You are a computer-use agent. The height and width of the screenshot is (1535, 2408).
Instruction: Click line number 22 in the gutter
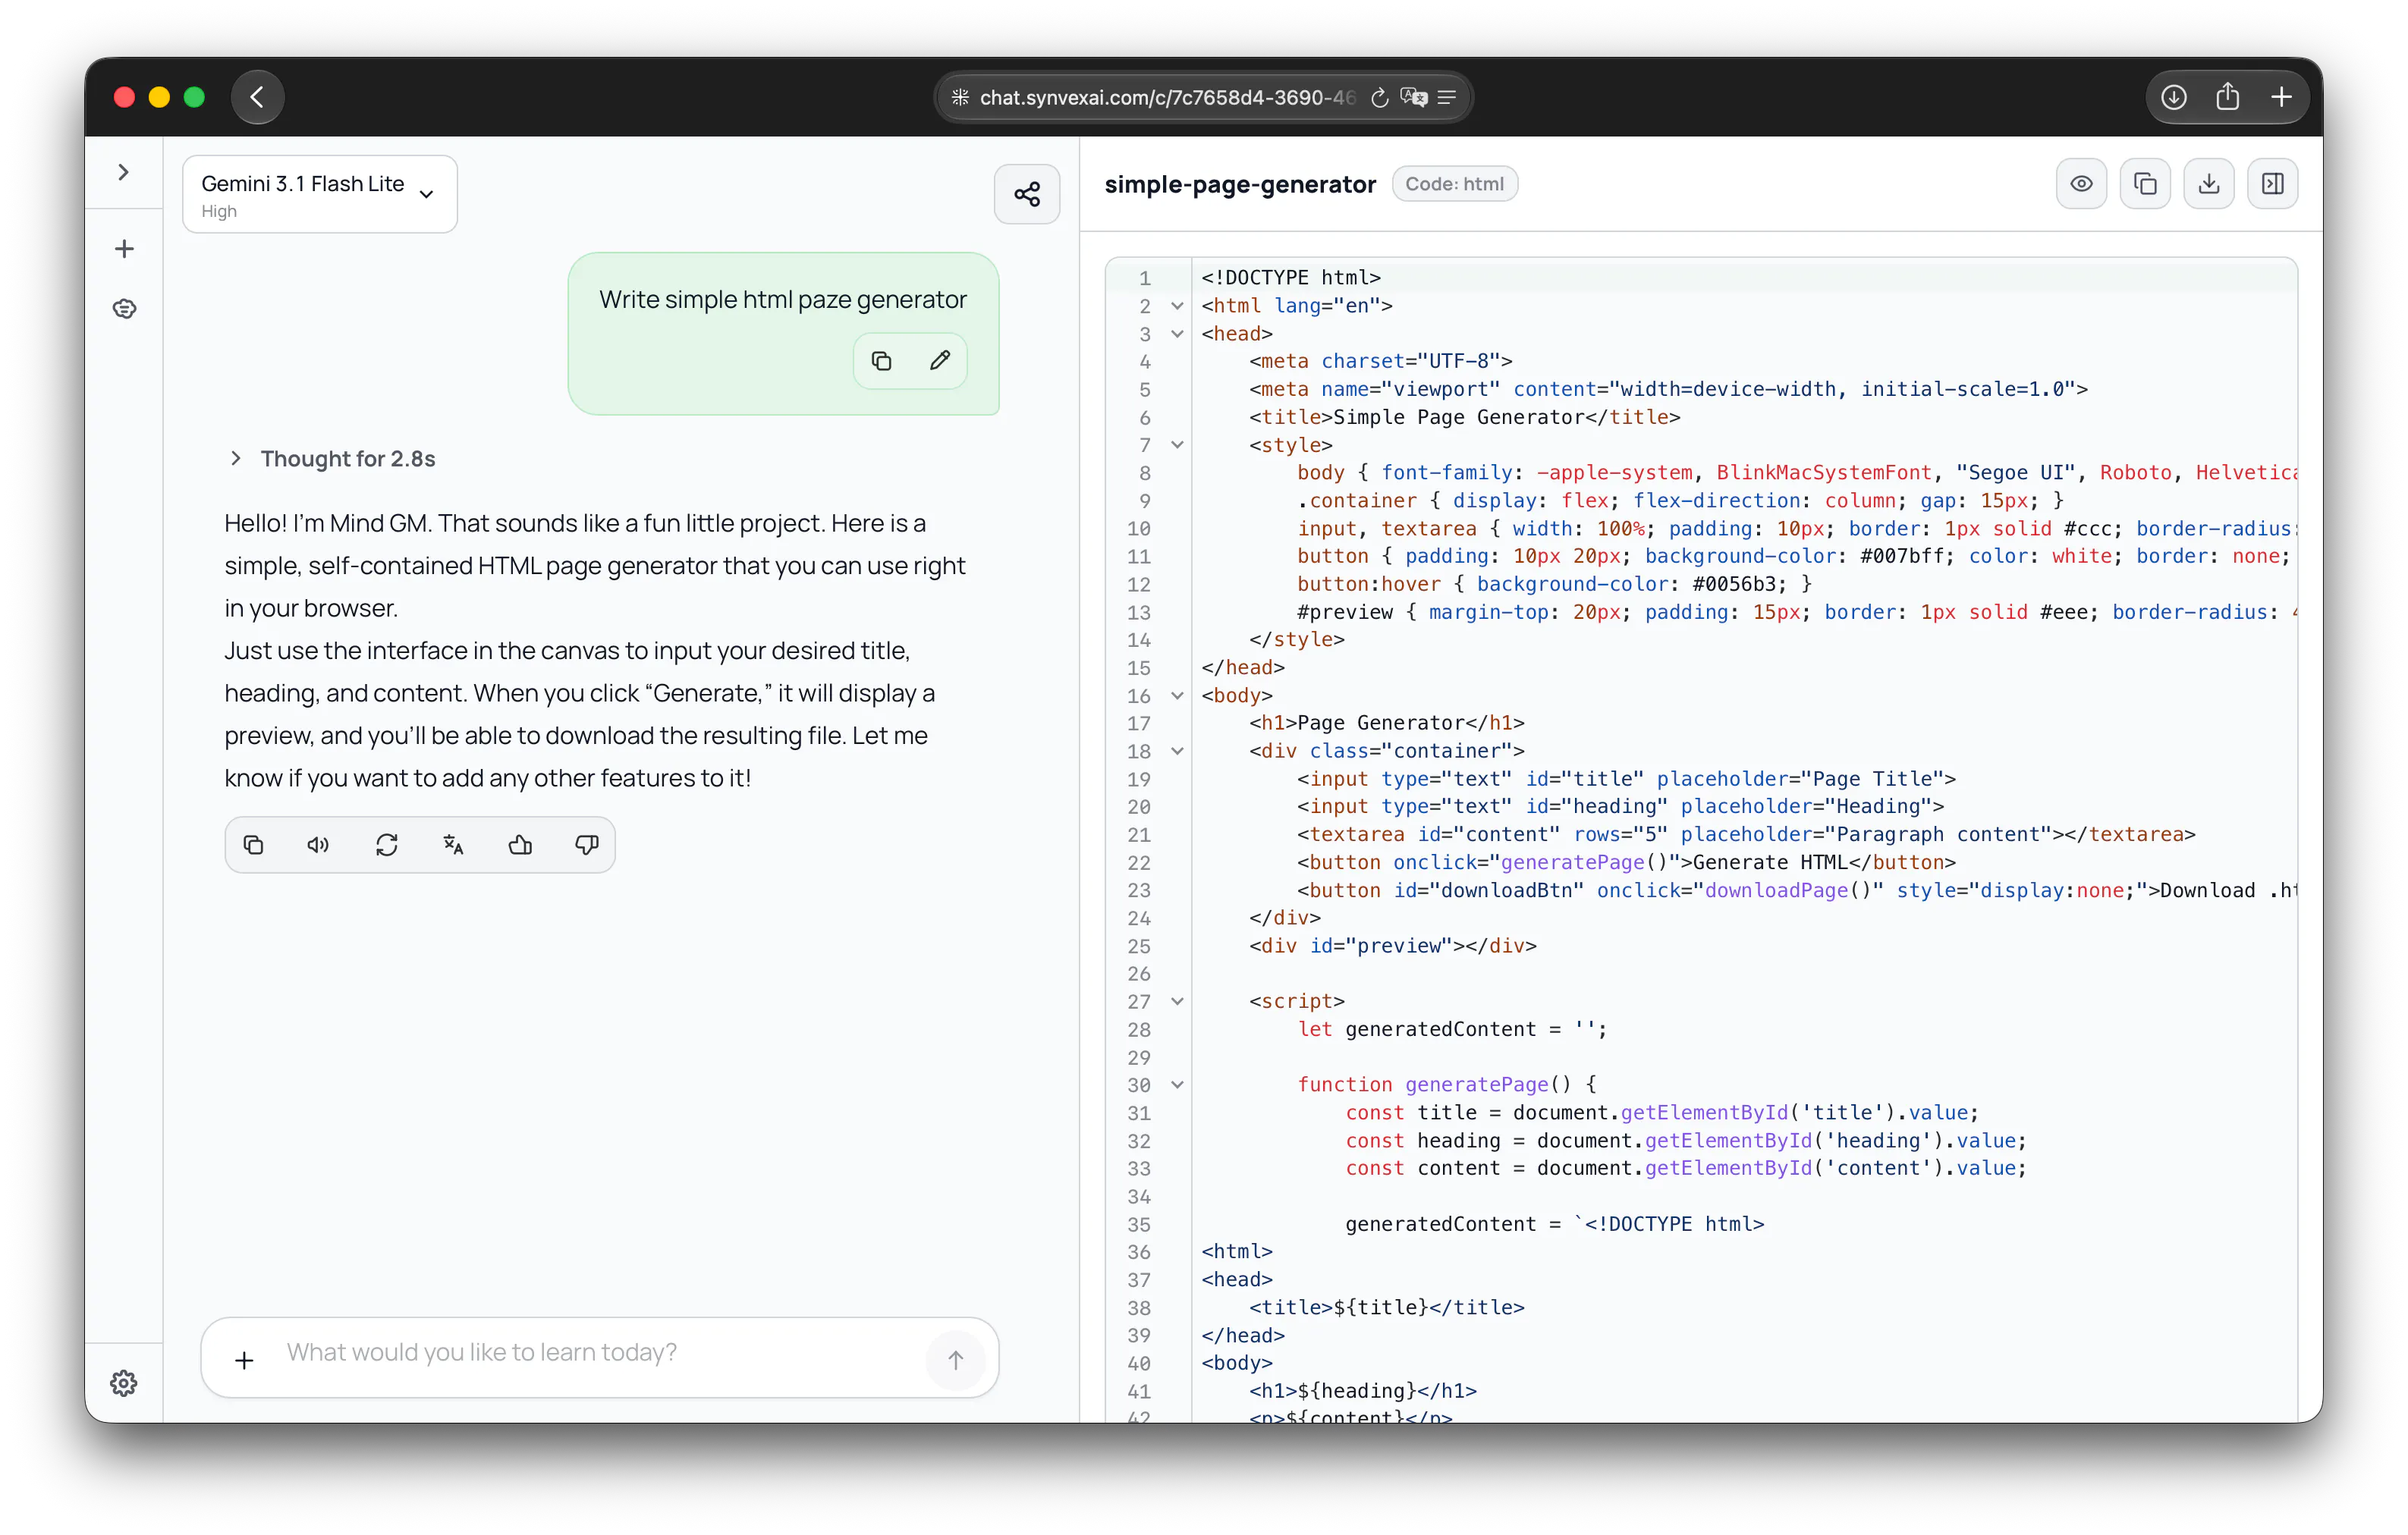[x=1138, y=862]
